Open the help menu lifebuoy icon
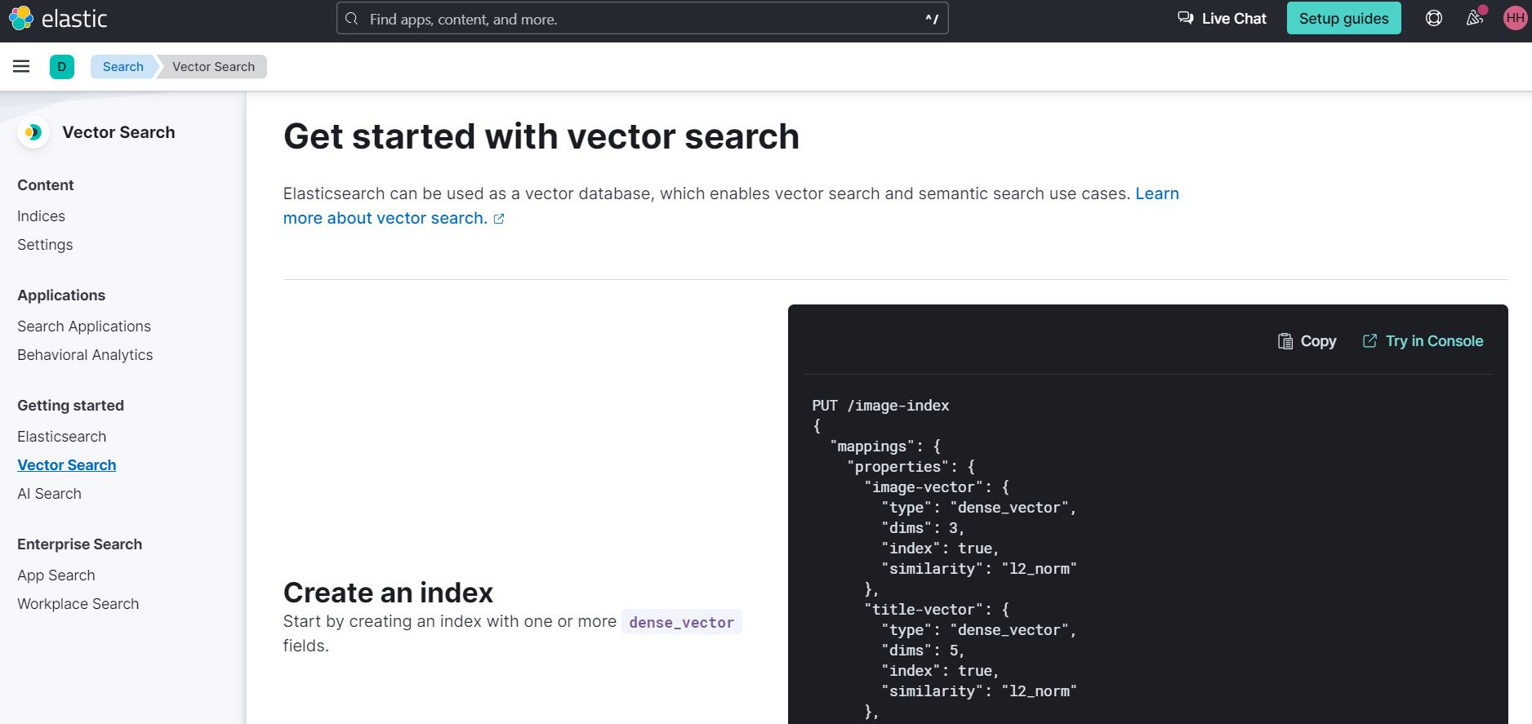The image size is (1532, 724). pyautogui.click(x=1433, y=18)
